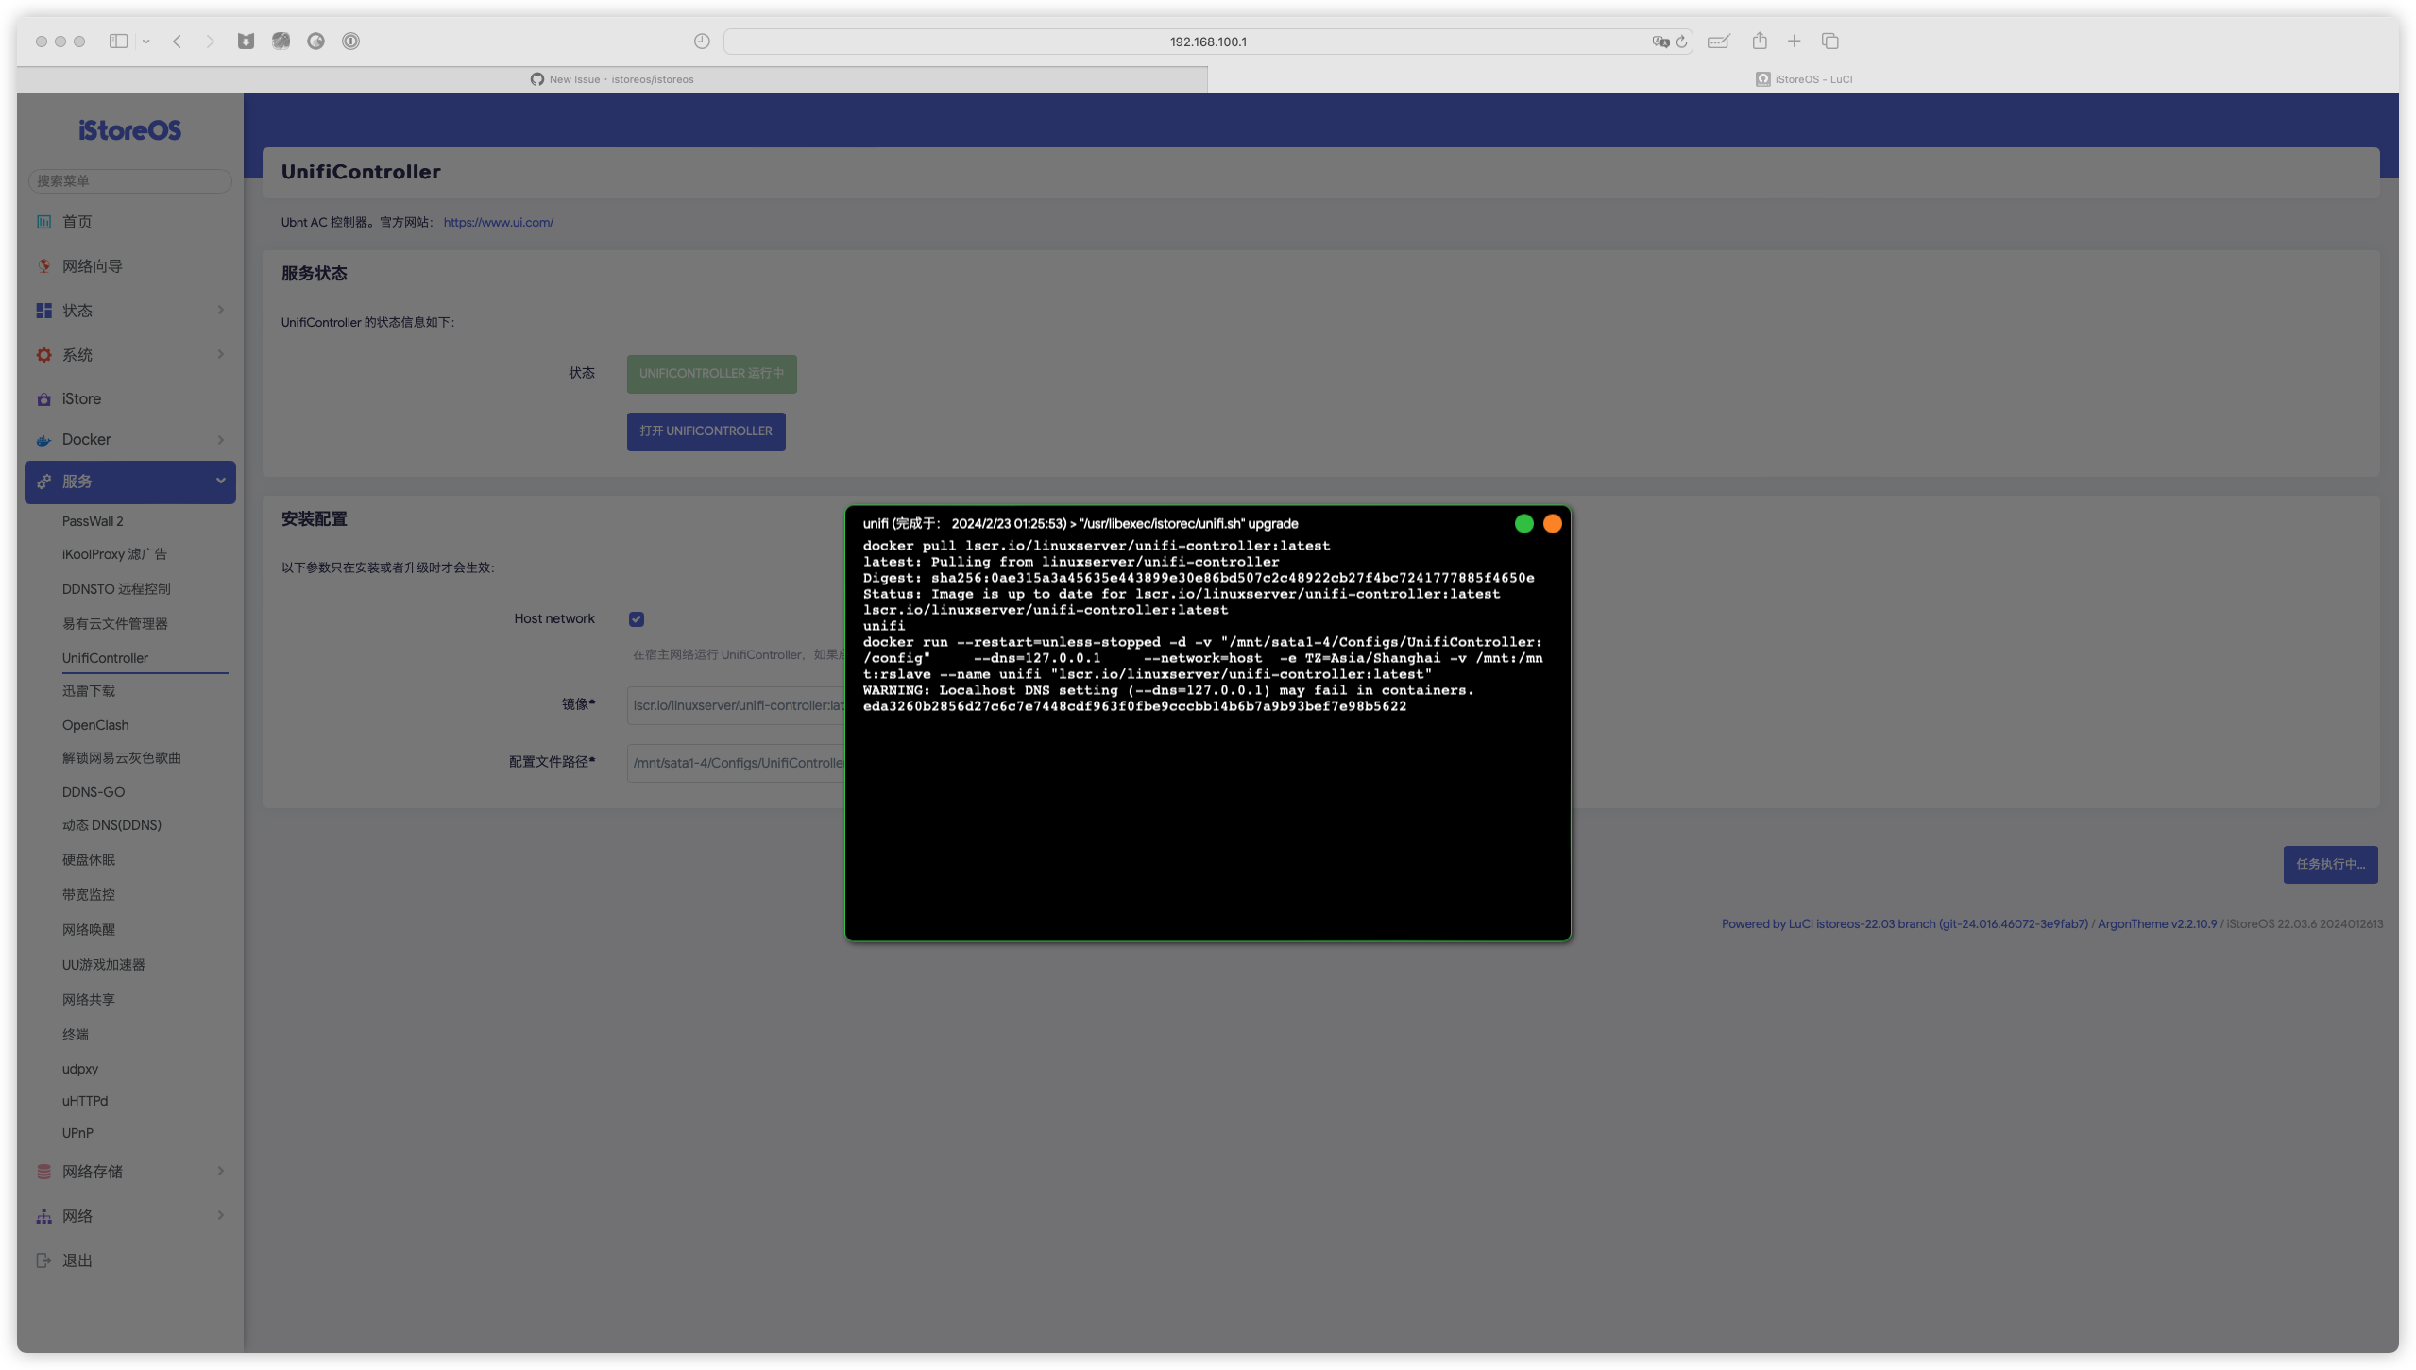This screenshot has width=2416, height=1370.
Task: Click the 网络存储 storage icon
Action: click(x=43, y=1172)
